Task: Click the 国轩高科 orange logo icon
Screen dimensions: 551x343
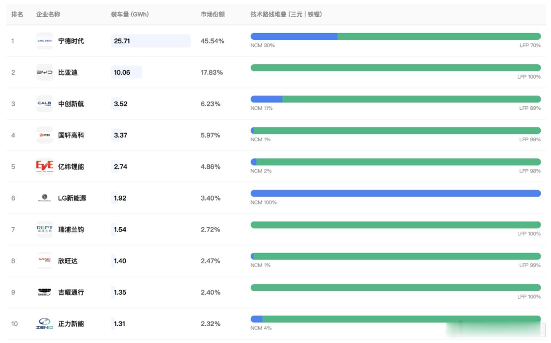Action: click(x=45, y=135)
